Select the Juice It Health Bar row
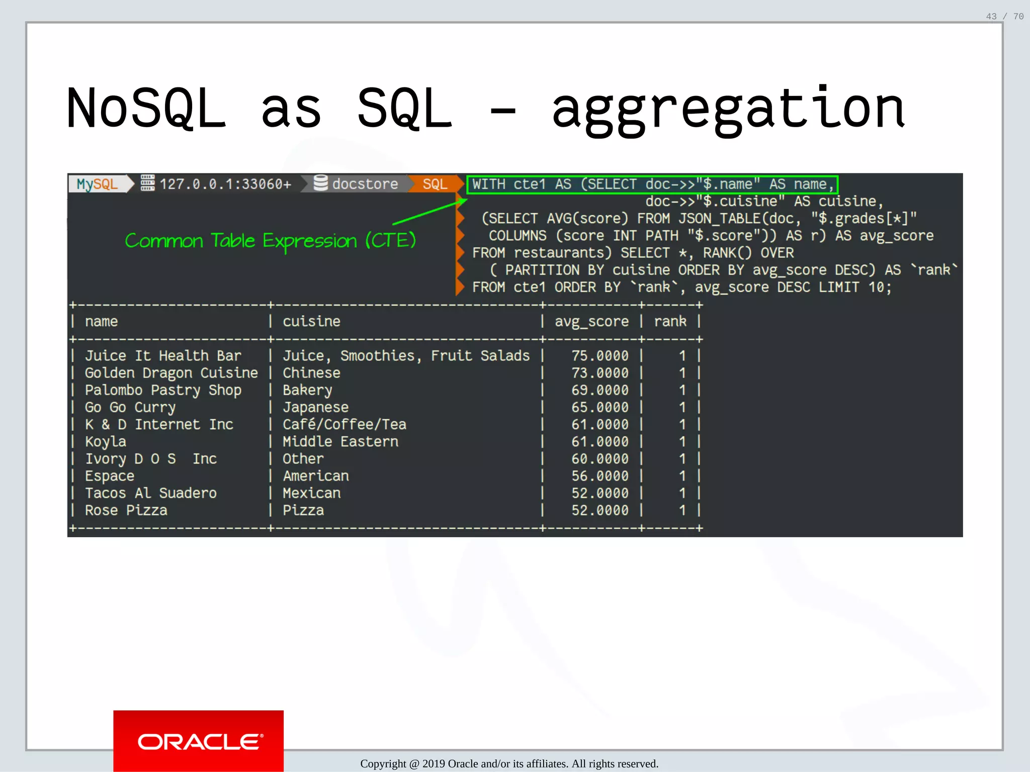The image size is (1030, 772). click(163, 356)
